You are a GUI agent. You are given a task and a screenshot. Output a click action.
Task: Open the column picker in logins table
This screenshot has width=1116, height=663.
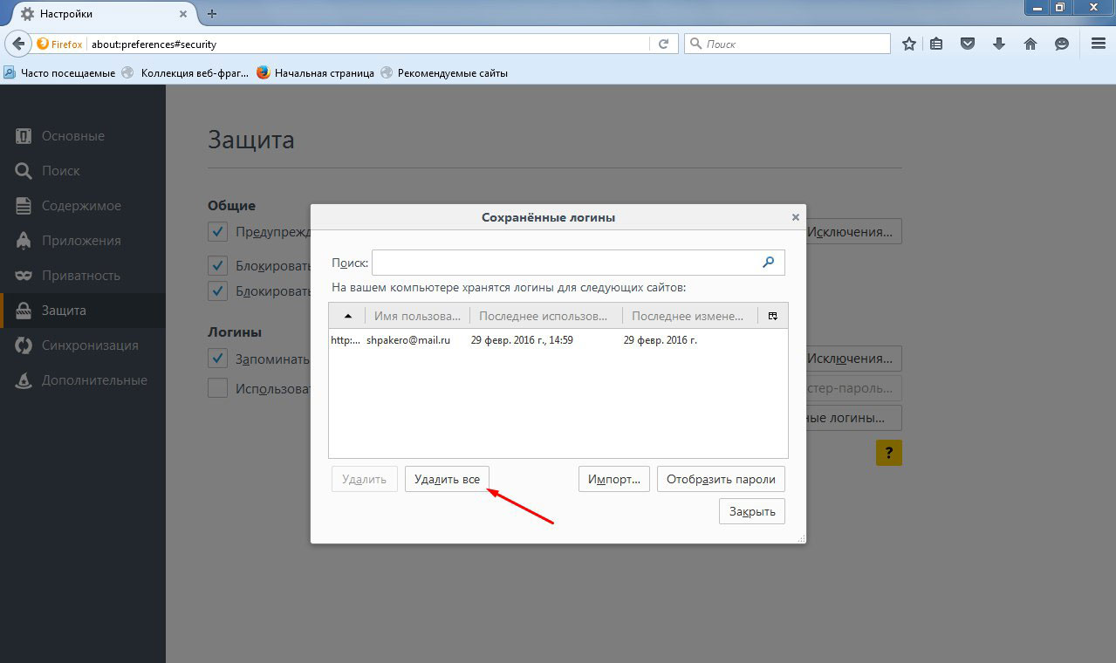[773, 316]
